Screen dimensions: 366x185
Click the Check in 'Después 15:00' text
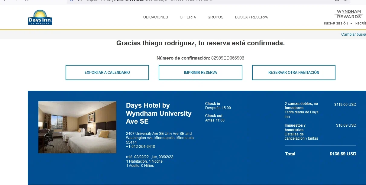218,108
